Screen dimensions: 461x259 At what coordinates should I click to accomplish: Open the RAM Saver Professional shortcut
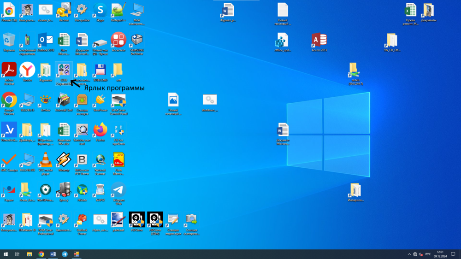46,225
